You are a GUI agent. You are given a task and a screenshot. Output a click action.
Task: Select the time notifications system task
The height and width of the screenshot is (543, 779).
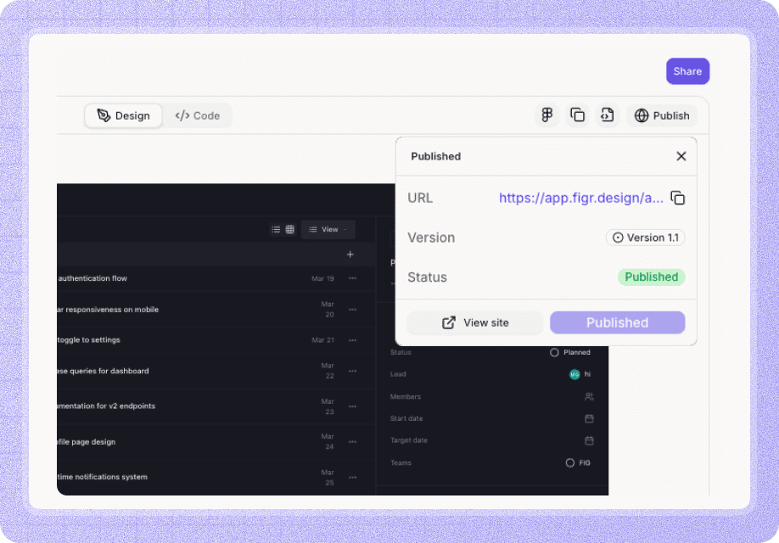coord(216,477)
